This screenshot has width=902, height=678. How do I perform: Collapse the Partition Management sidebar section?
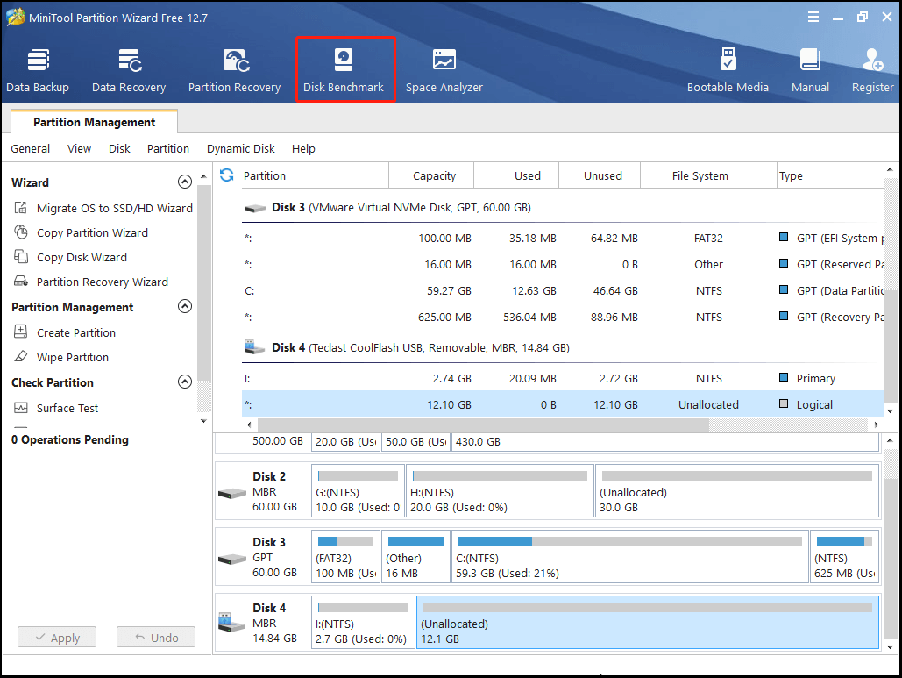pyautogui.click(x=185, y=306)
